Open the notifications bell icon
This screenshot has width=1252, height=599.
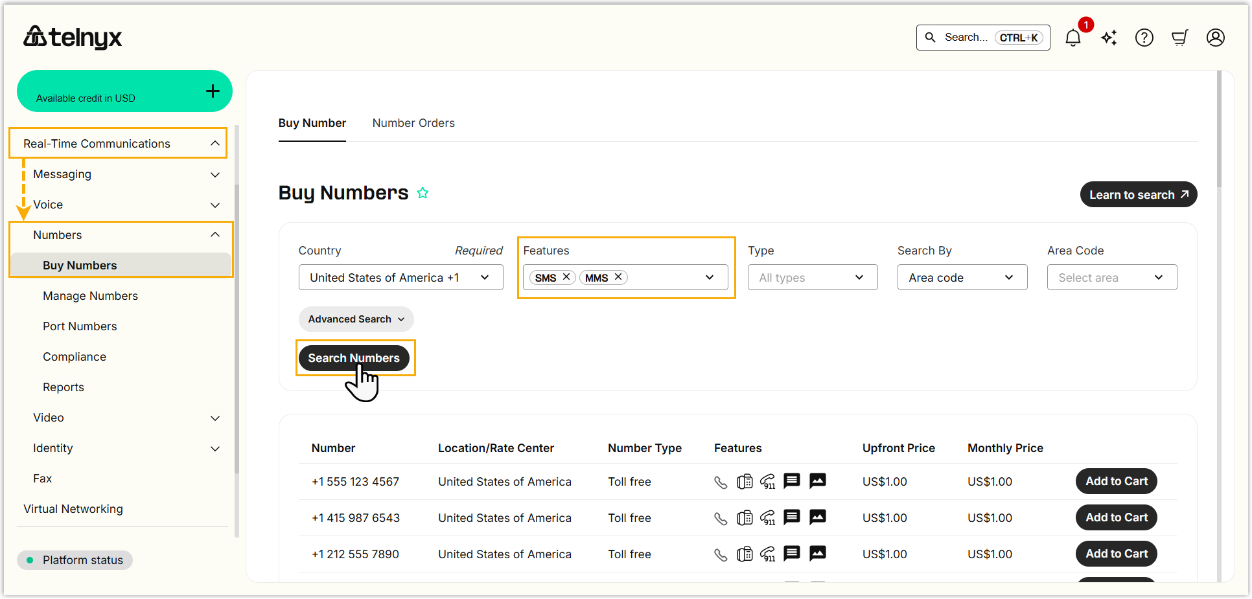(1072, 38)
